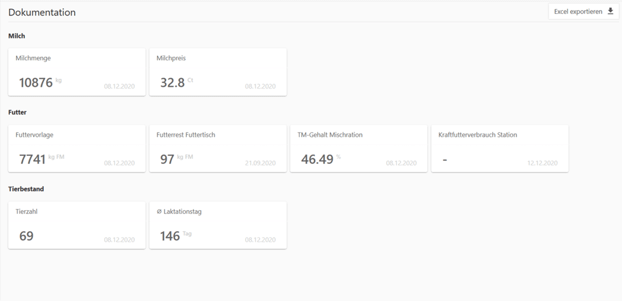Select the Ø Laktationstag card title

pyautogui.click(x=179, y=211)
